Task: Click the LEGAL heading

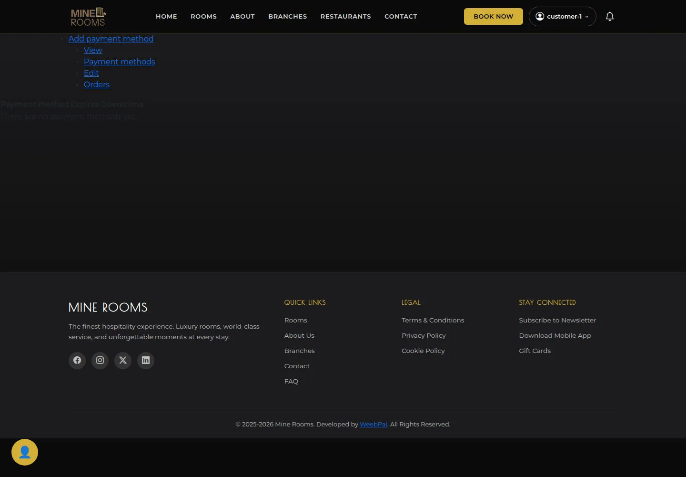Action: [x=411, y=302]
